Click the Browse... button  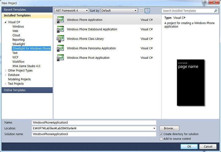pyautogui.click(x=169, y=128)
